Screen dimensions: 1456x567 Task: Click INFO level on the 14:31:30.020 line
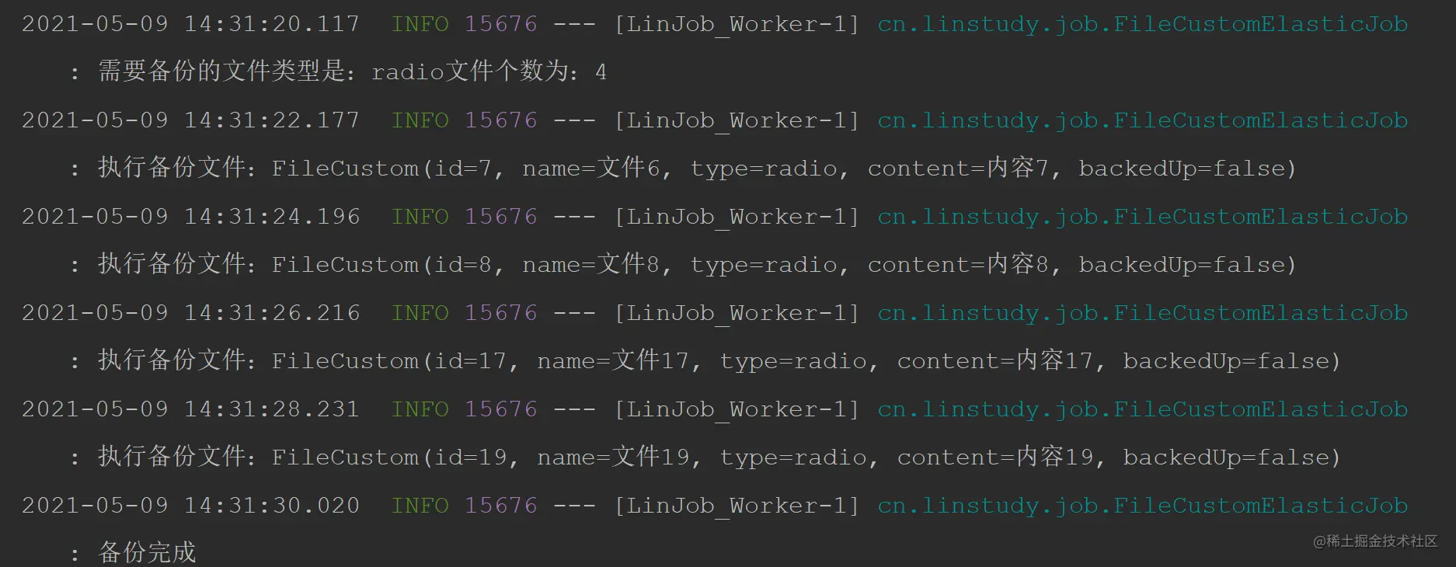coord(420,506)
